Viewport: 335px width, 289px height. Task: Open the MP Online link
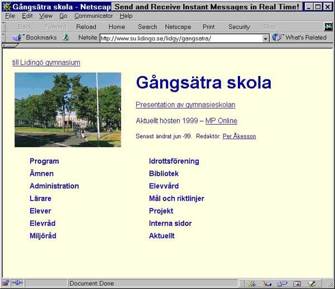pyautogui.click(x=221, y=121)
